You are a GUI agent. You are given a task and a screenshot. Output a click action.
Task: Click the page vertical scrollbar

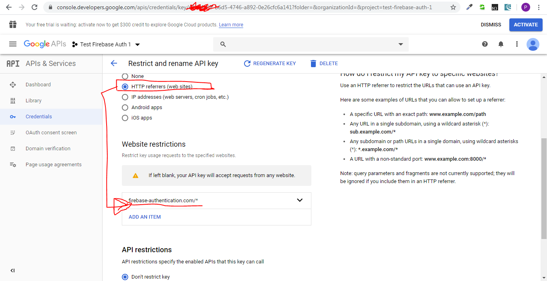click(544, 188)
